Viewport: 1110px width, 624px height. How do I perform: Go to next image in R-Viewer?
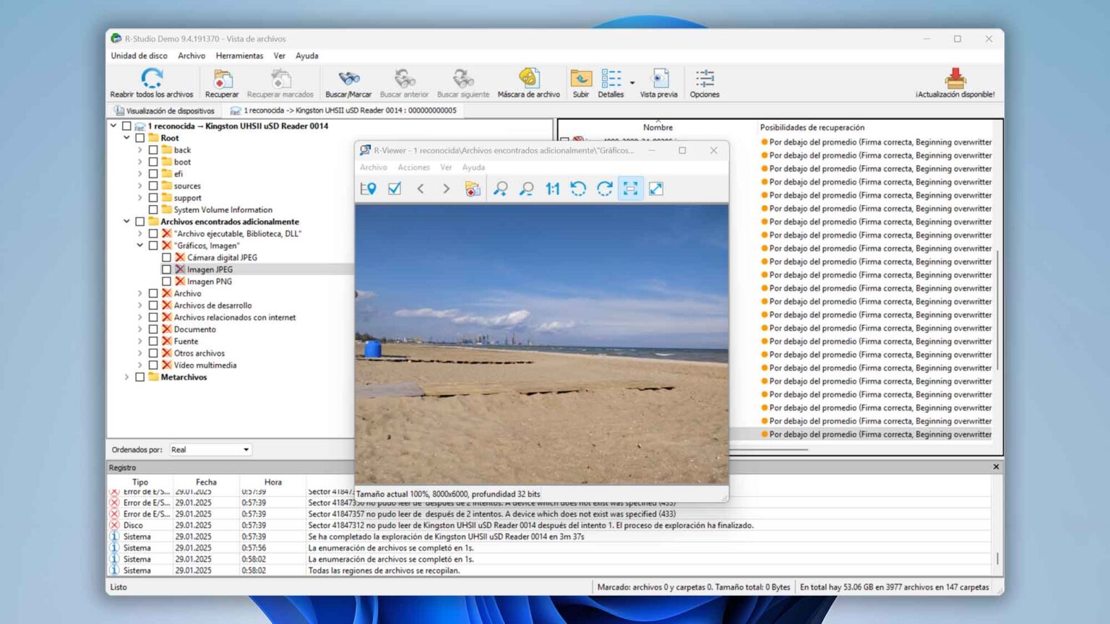(x=446, y=188)
